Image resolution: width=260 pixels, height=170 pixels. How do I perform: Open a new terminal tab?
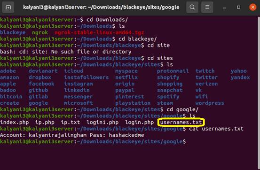tap(8, 8)
